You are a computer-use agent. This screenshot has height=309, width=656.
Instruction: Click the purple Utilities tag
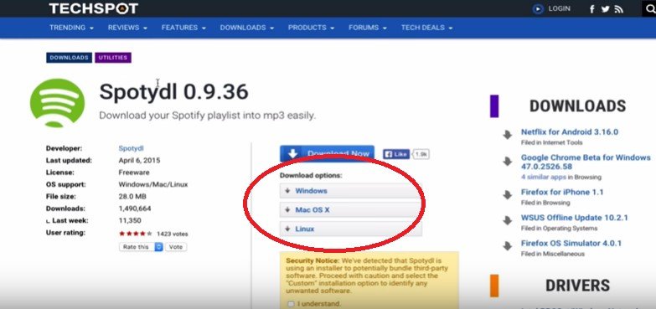click(113, 58)
